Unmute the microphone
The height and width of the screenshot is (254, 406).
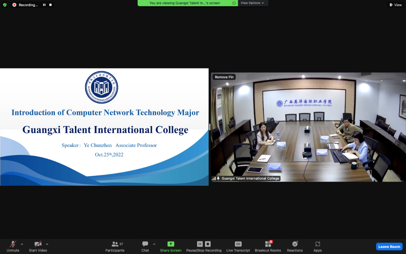point(13,246)
